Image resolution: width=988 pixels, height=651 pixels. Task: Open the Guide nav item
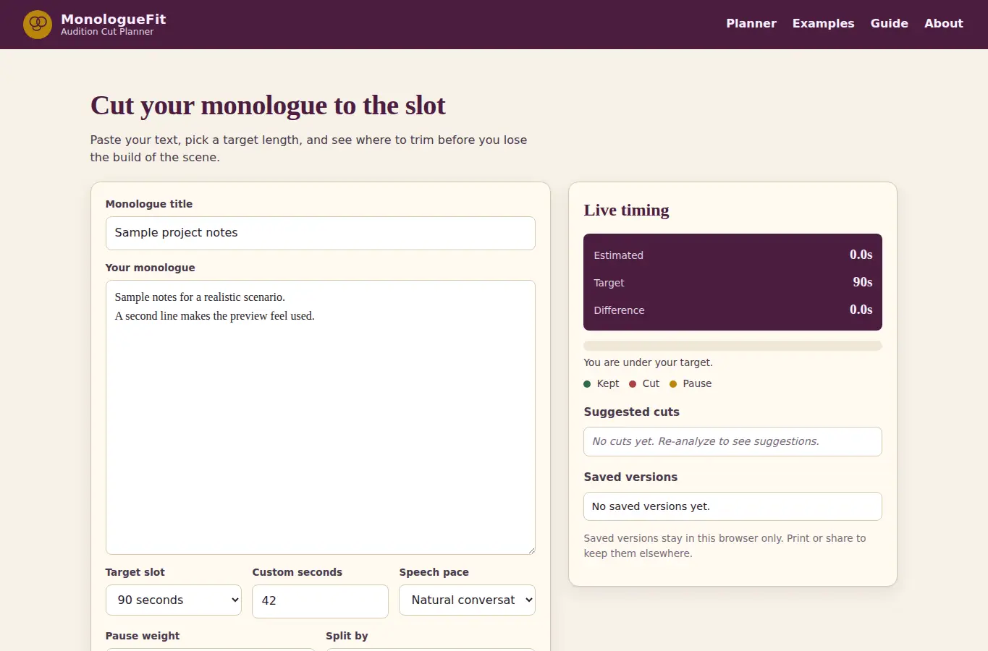(889, 23)
